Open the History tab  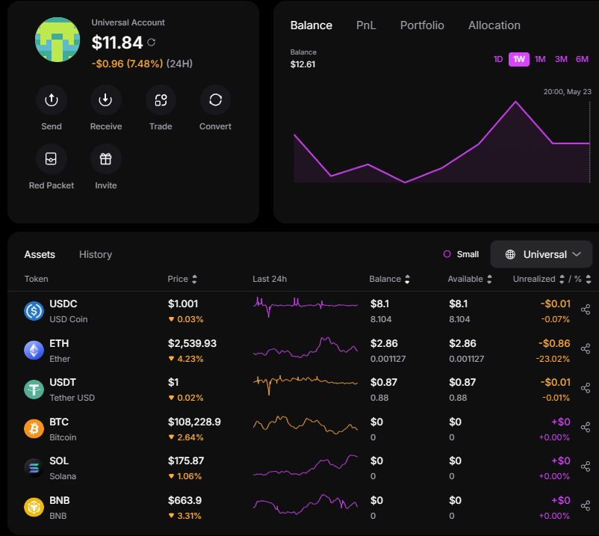[x=96, y=255]
